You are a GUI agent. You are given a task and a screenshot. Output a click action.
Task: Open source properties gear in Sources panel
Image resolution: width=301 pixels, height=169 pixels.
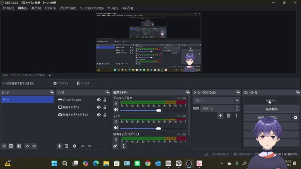(x=74, y=146)
